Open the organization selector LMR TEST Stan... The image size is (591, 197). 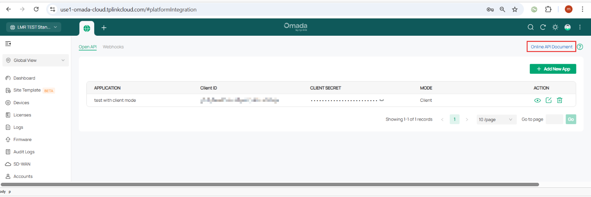pyautogui.click(x=33, y=27)
